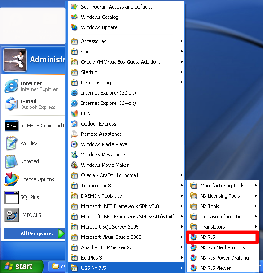Click the NX 7.5 Power Drafting icon
Viewport: 263px width, 273px height.
(193, 258)
